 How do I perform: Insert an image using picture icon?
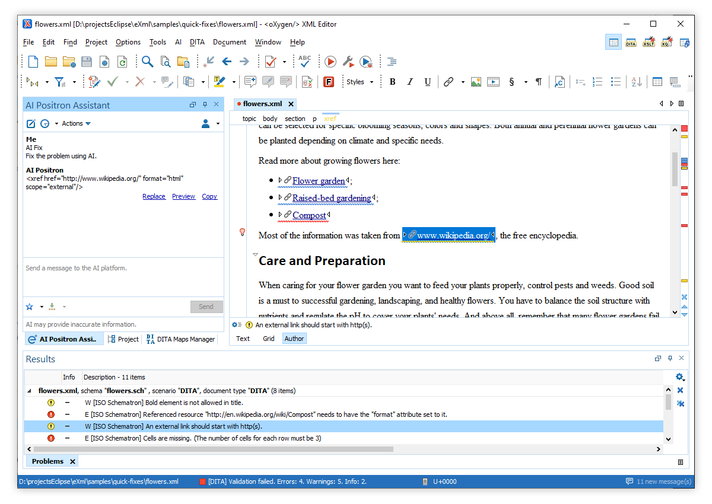click(476, 82)
